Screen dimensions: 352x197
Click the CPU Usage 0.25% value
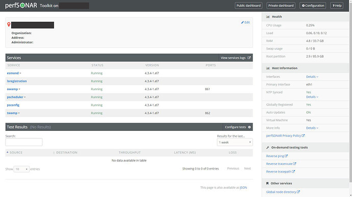310,25
